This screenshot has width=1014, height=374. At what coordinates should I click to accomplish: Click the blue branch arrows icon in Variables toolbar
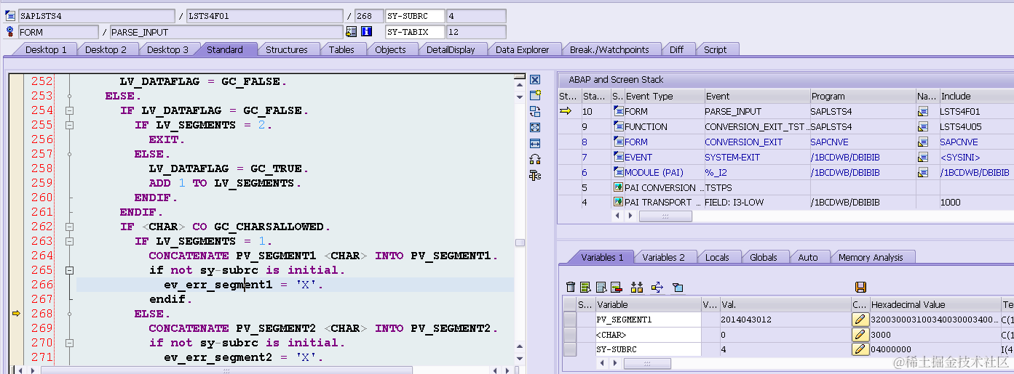coord(657,287)
